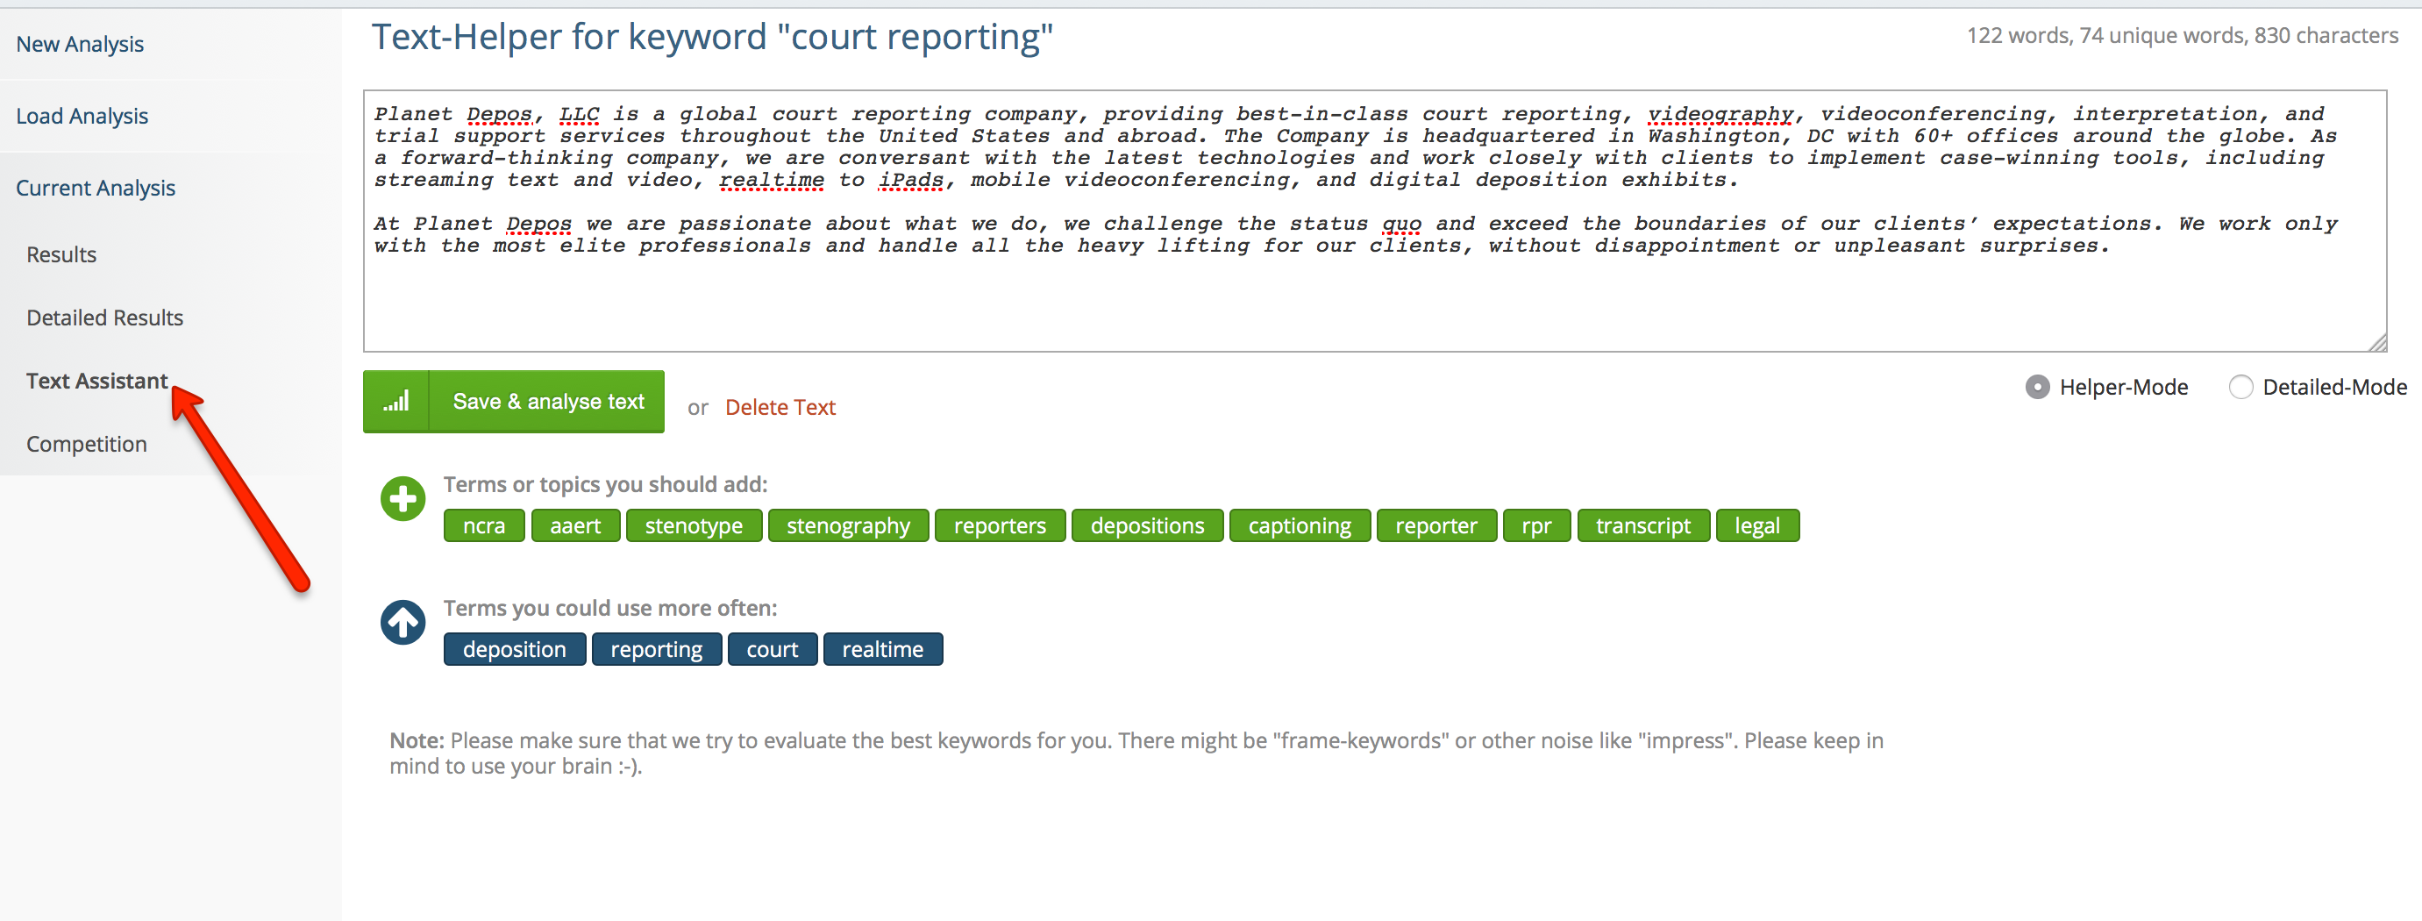The width and height of the screenshot is (2422, 921).
Task: Click the Text-Helper for keyword heading
Action: 712,38
